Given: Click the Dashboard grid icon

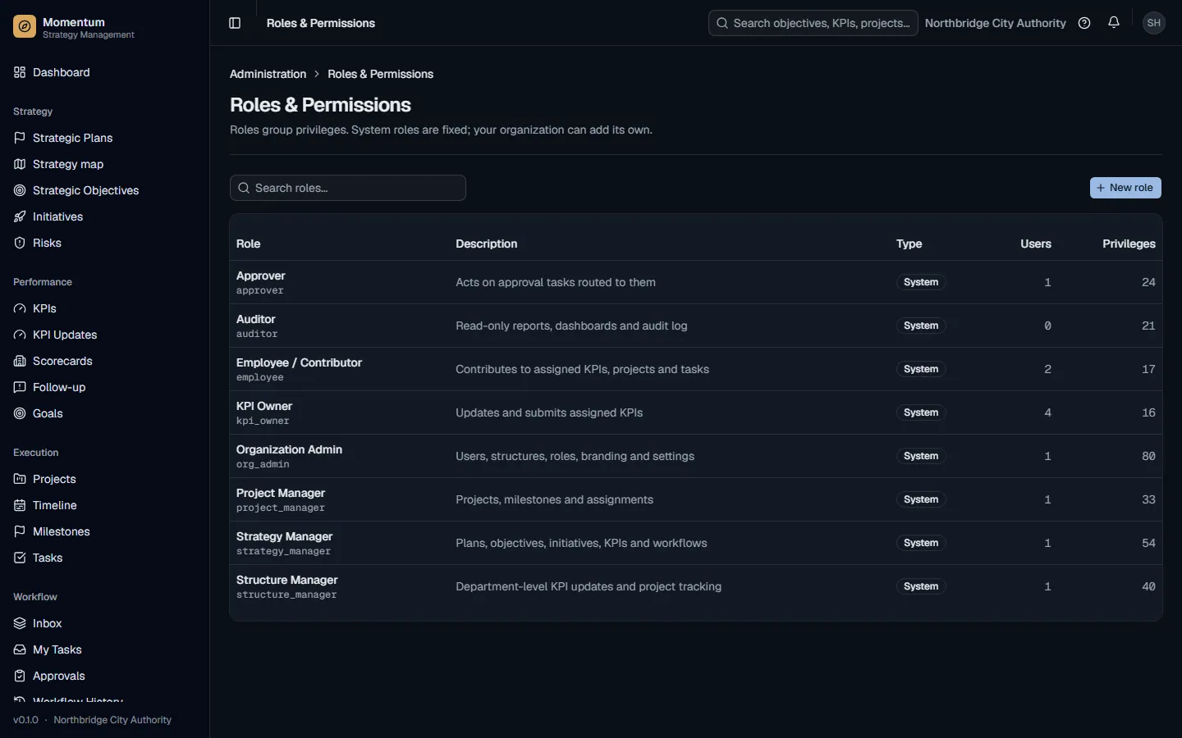Looking at the screenshot, I should (20, 72).
